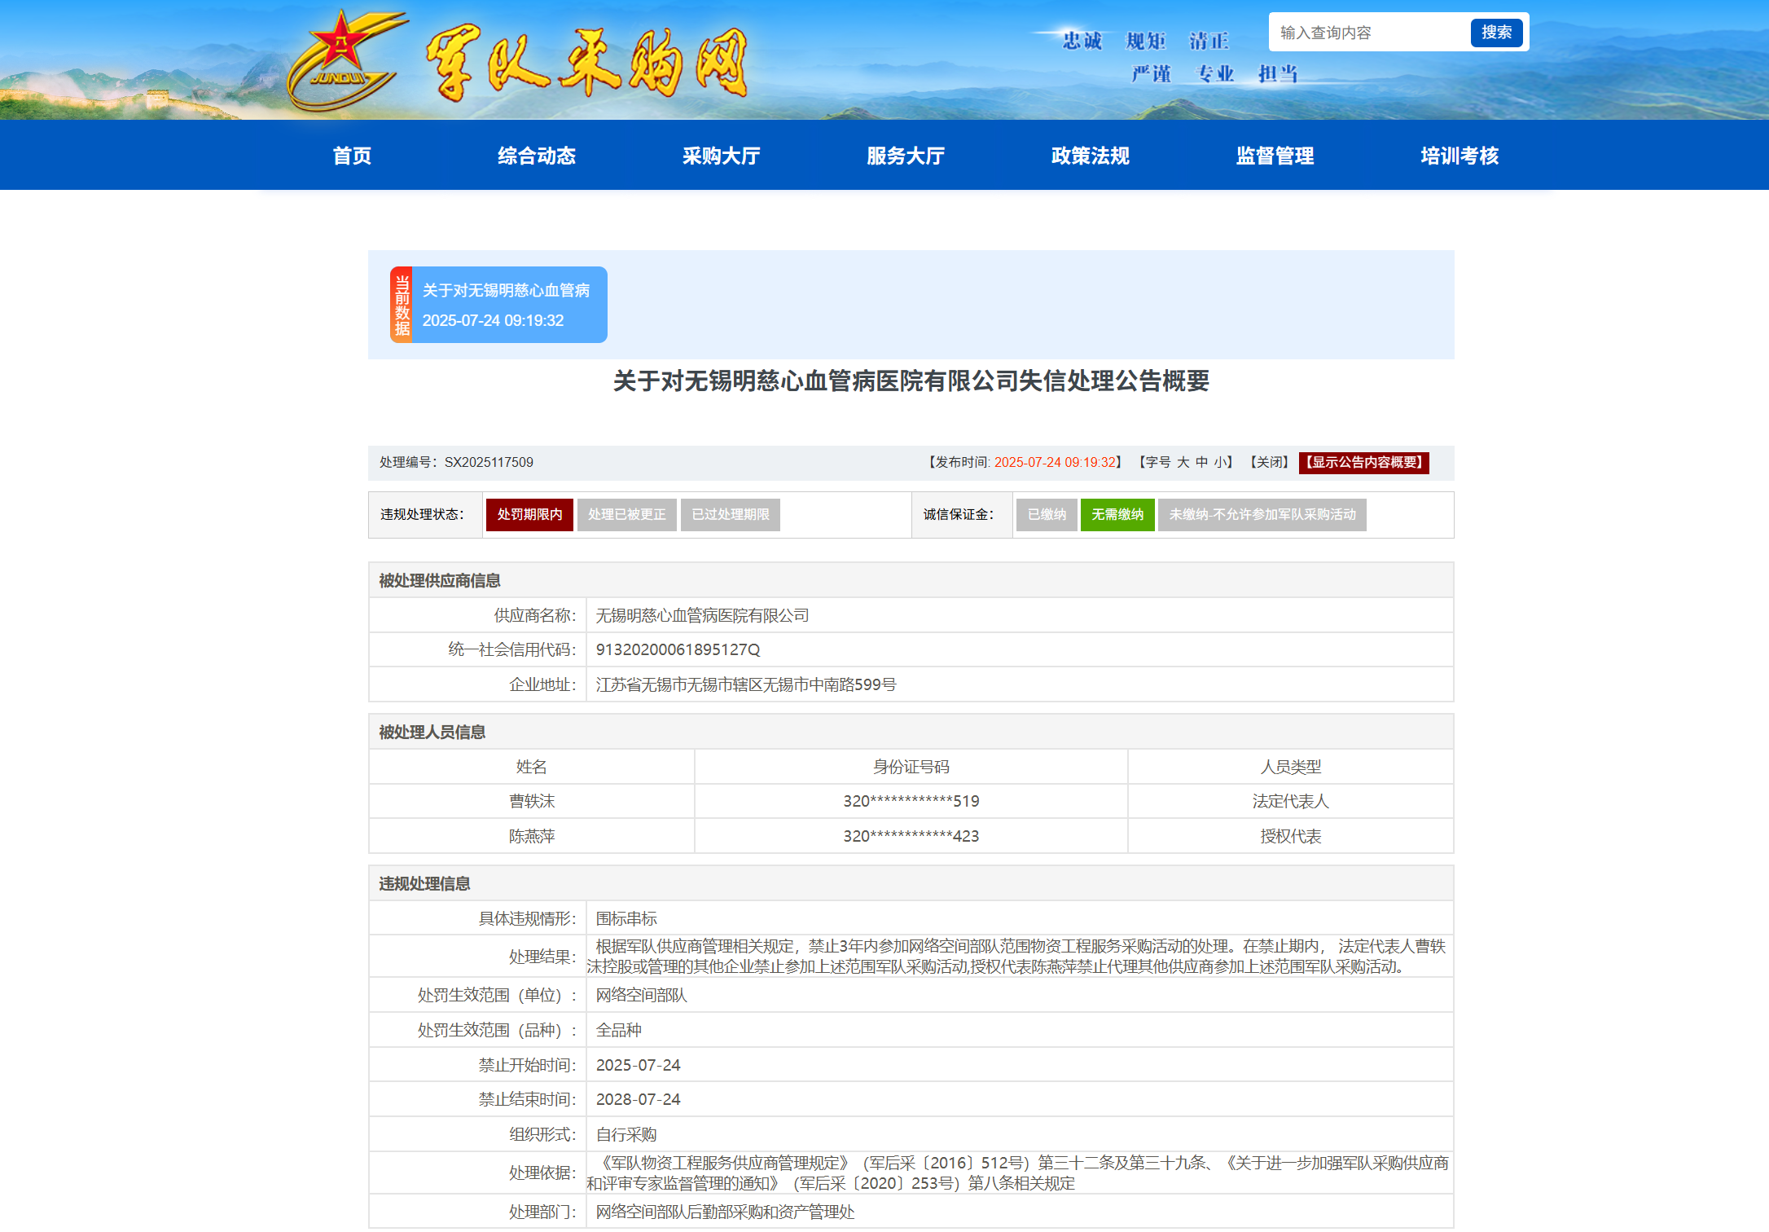Focus the search query input field
Viewport: 1769px width, 1232px height.
click(x=1370, y=33)
